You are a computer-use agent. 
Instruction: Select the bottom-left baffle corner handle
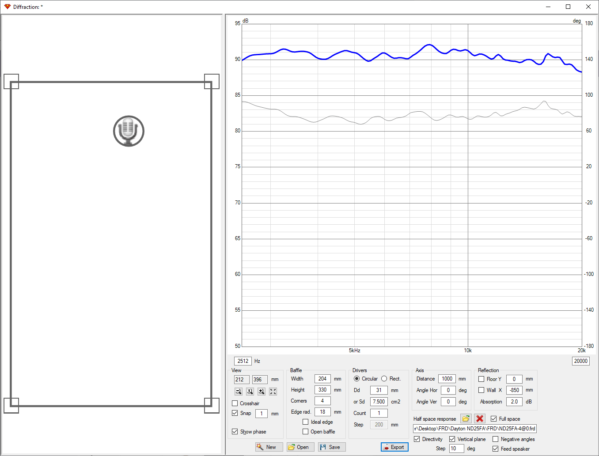[x=11, y=406]
